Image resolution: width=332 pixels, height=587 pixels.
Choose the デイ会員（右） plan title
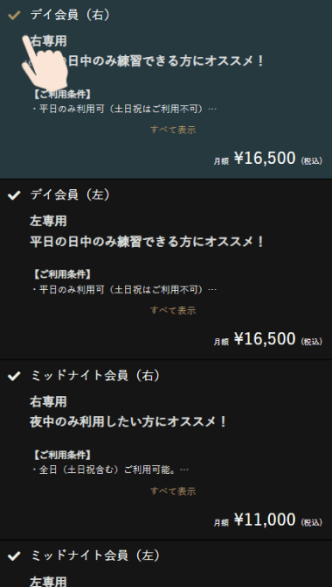70,15
